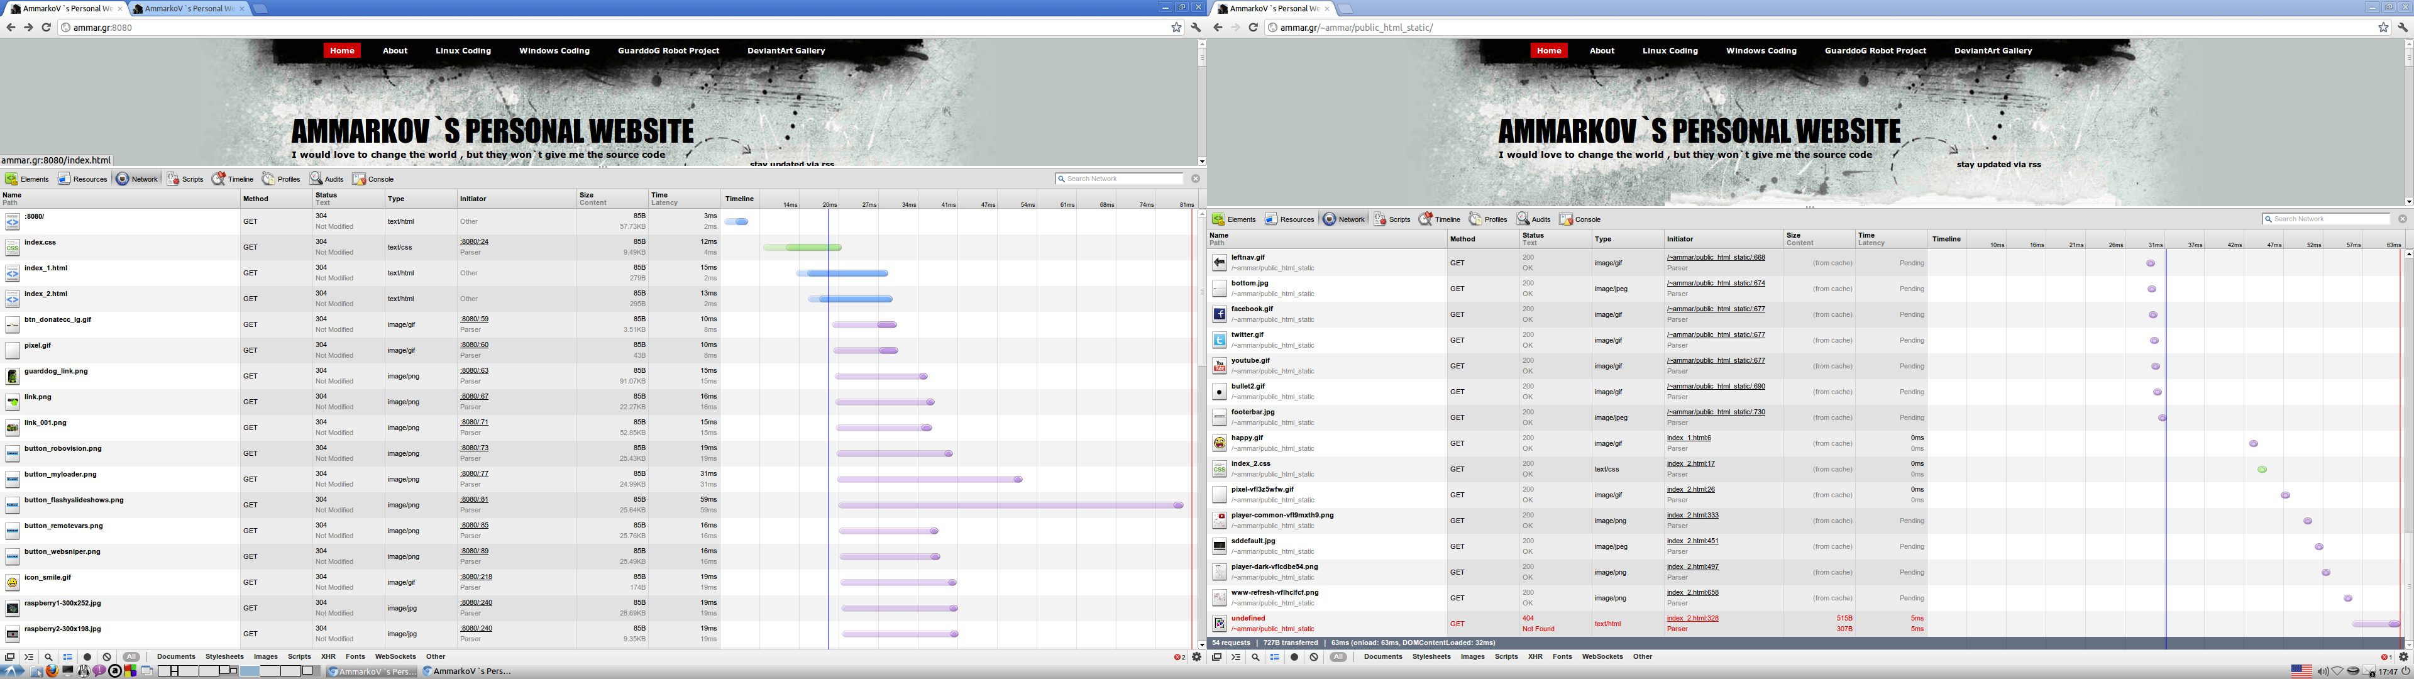The image size is (2414, 679).
Task: Open Resources panel in right DevTools
Action: [1289, 219]
